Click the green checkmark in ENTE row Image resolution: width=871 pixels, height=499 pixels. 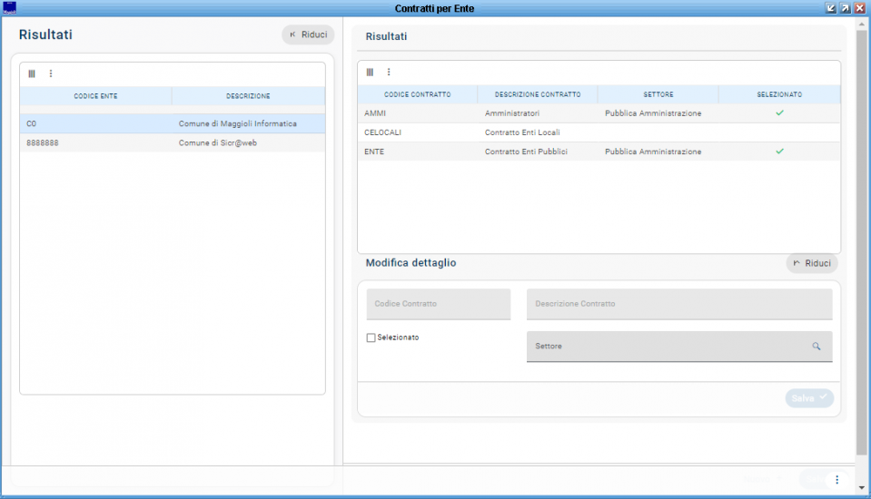[779, 152]
